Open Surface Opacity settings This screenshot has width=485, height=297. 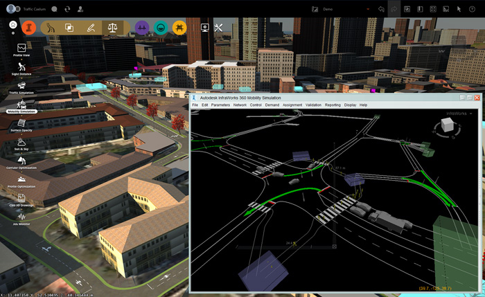(x=22, y=123)
